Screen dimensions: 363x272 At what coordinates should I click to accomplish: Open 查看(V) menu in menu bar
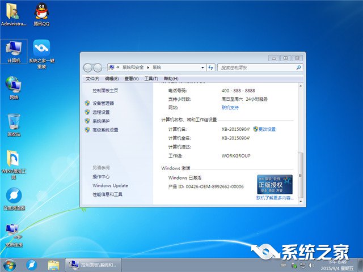(132, 79)
